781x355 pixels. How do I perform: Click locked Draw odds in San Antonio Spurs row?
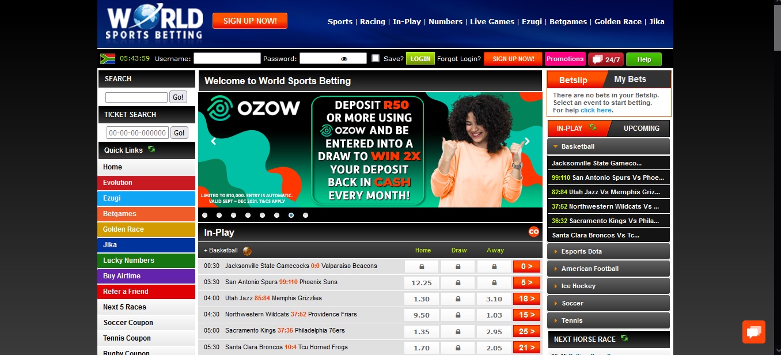(x=458, y=283)
